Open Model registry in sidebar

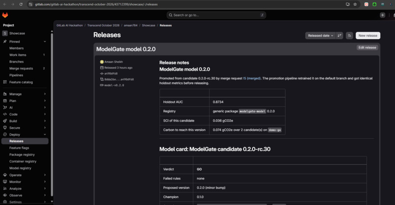click(20, 168)
